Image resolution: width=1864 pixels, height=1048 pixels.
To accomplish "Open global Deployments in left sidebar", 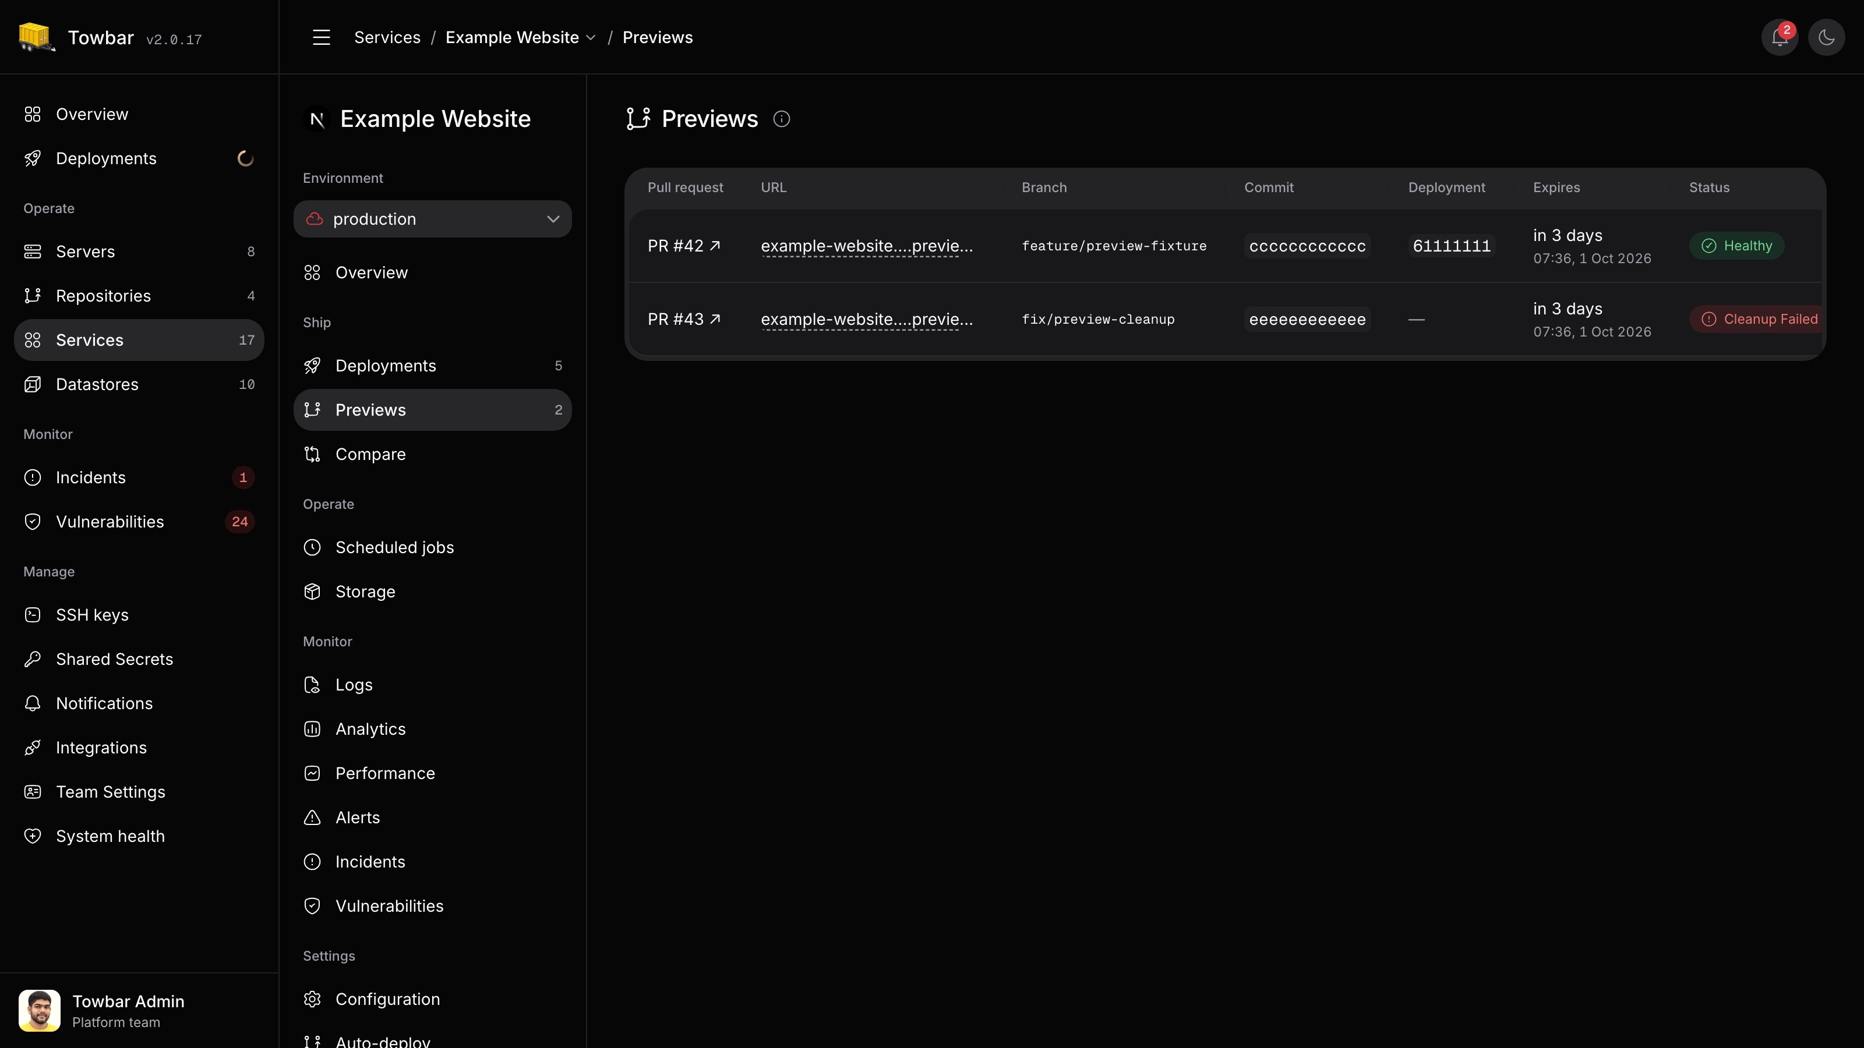I will click(x=139, y=158).
